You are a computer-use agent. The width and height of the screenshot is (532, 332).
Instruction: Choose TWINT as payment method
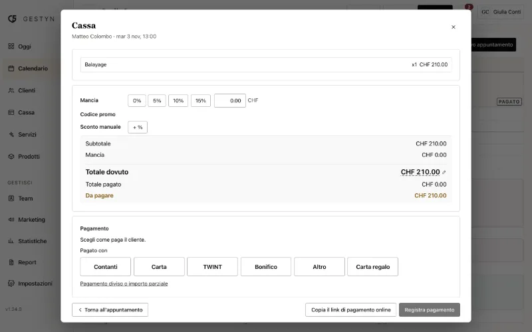(212, 267)
